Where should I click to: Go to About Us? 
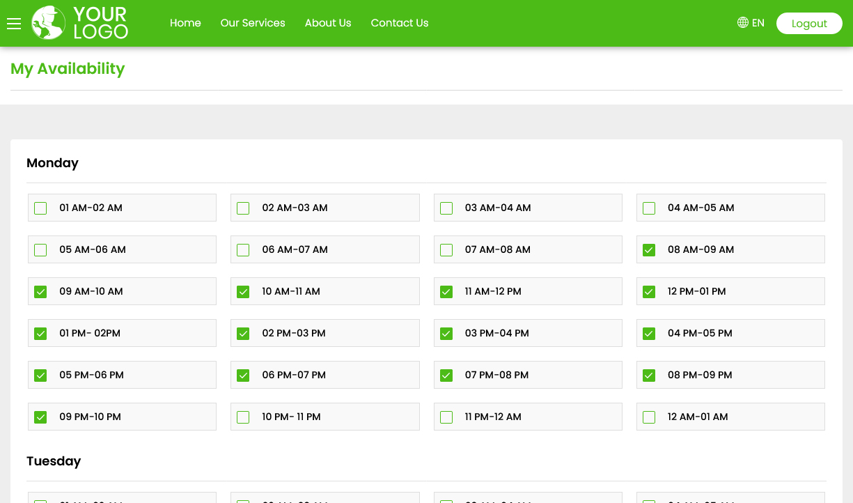327,23
